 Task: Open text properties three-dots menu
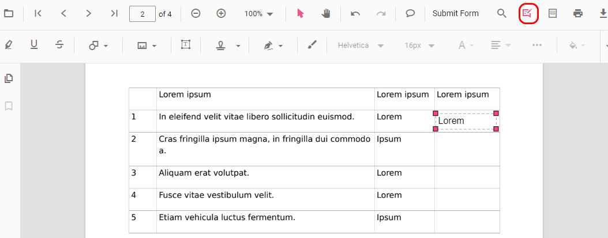536,46
